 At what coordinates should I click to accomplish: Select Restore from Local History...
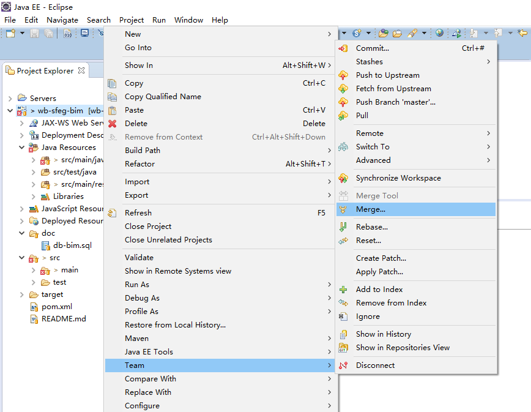click(x=220, y=325)
